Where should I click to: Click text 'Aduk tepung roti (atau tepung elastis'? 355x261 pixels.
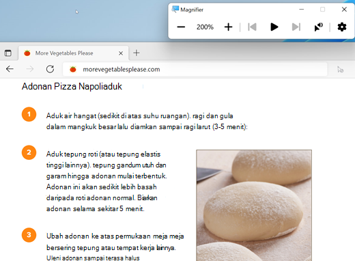coord(103,154)
